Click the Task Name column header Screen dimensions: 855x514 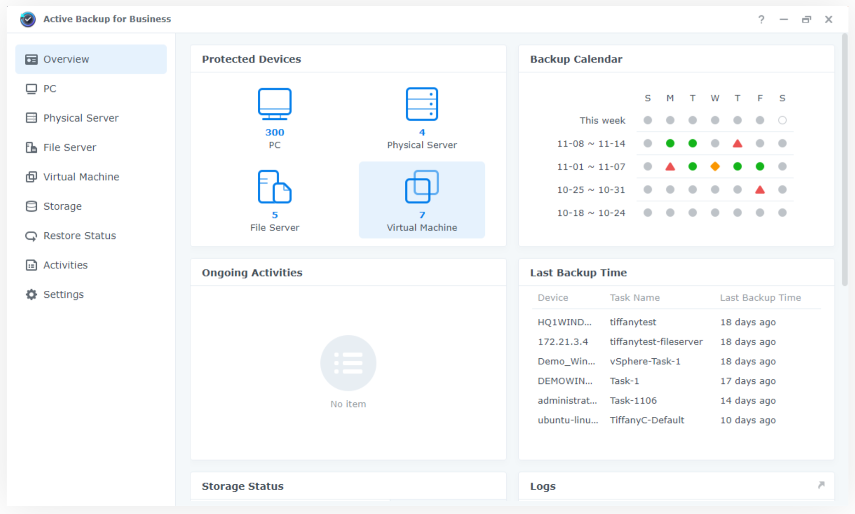[x=635, y=297]
